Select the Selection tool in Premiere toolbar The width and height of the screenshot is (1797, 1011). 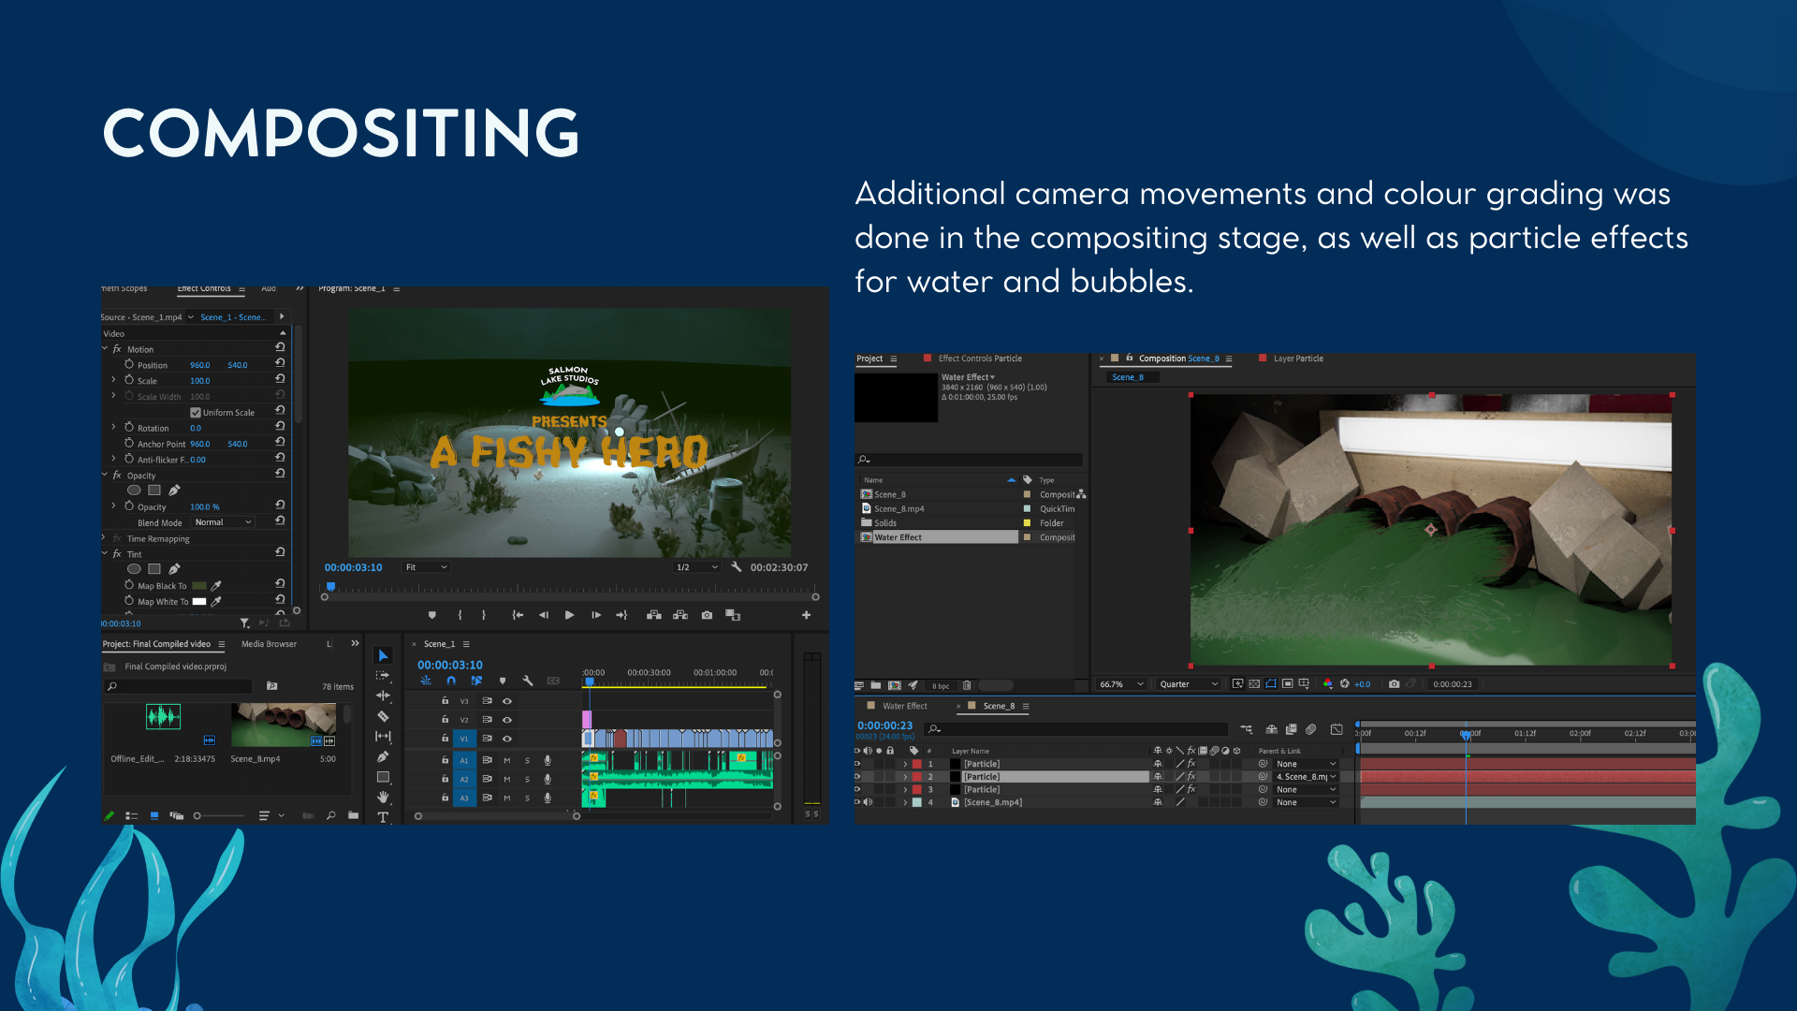[x=383, y=655]
